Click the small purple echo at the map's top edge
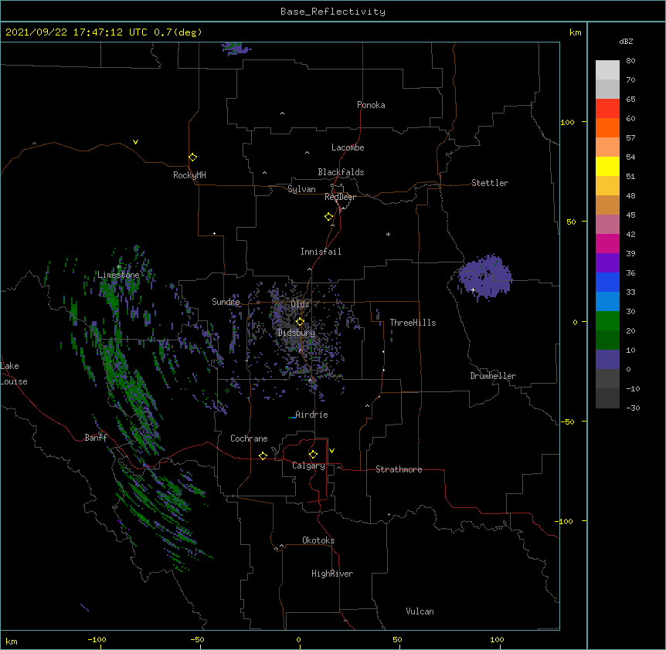 (x=236, y=48)
